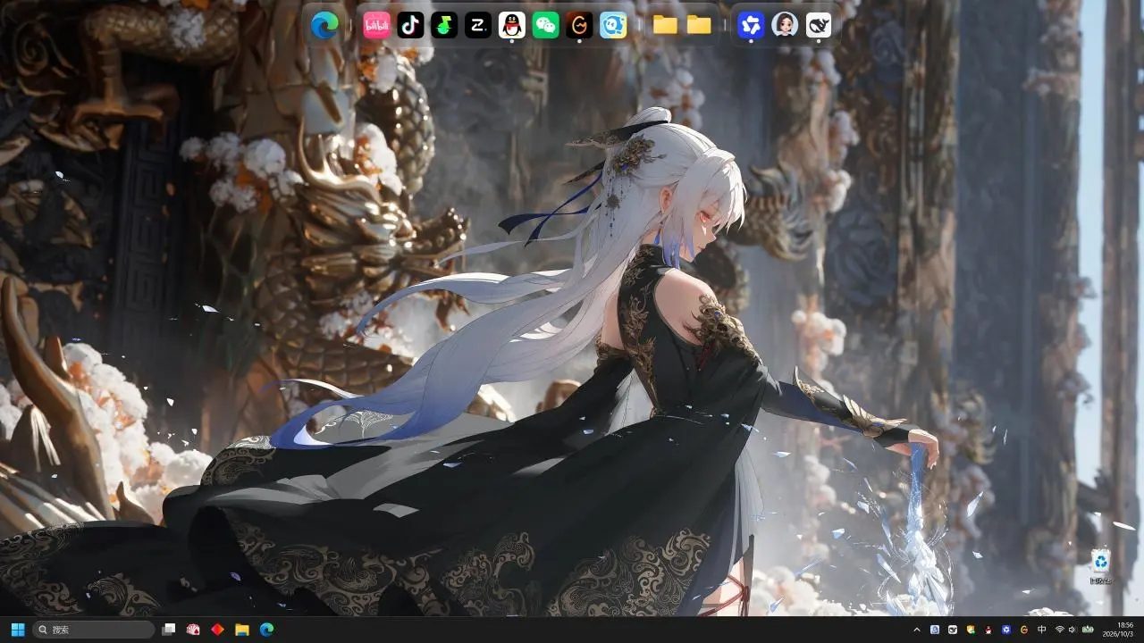
Task: Open the orange G tray icon
Action: tap(1024, 630)
